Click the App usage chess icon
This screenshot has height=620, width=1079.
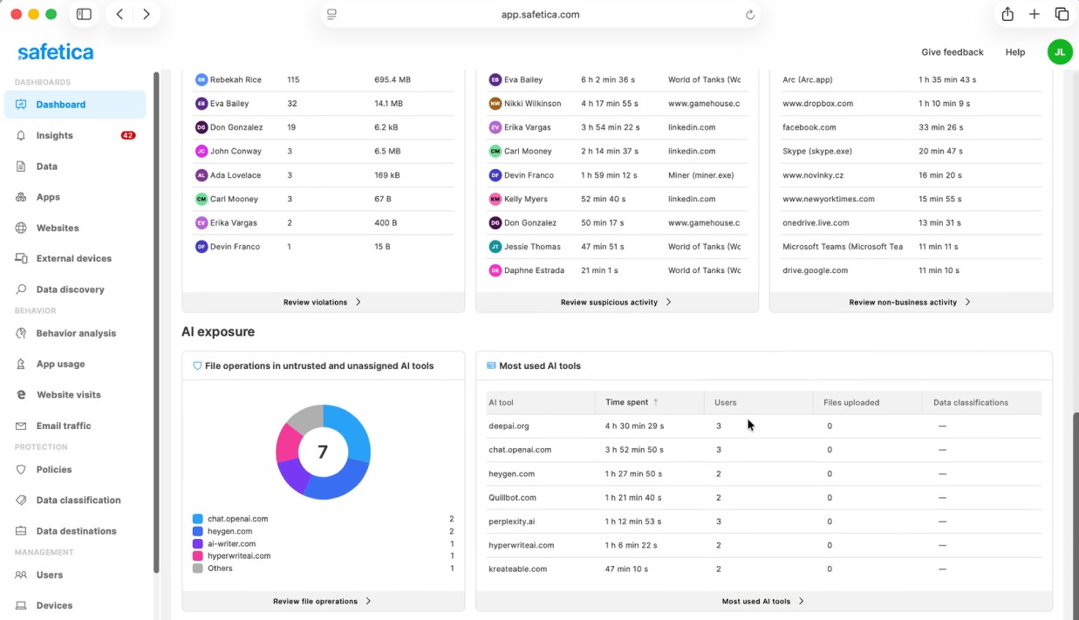pos(21,364)
